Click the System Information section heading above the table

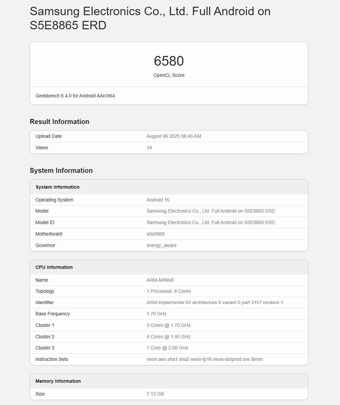coord(61,170)
